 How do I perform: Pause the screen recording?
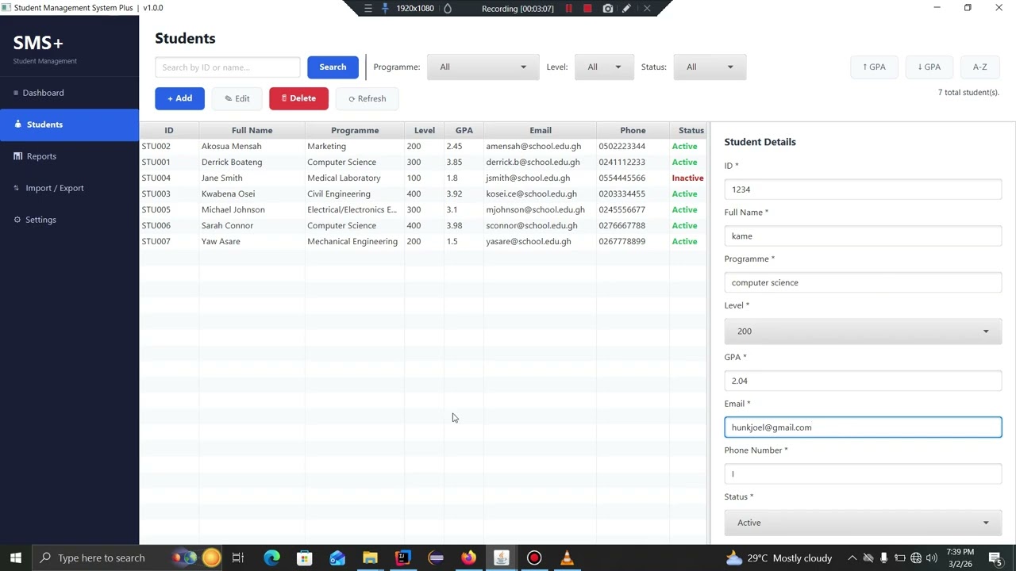(x=568, y=8)
